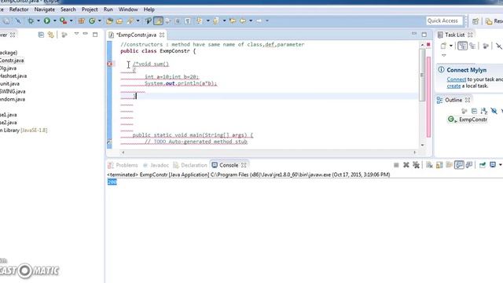Toggle Link with Editor in Package Explorer
Screen dimensions: 503x283
pyautogui.click(x=50, y=35)
